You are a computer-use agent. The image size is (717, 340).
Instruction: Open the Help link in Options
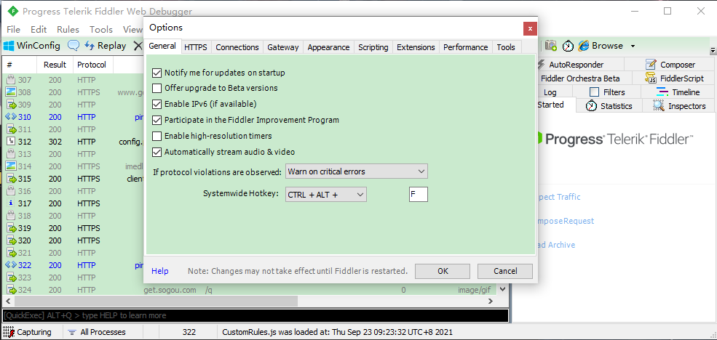click(160, 271)
